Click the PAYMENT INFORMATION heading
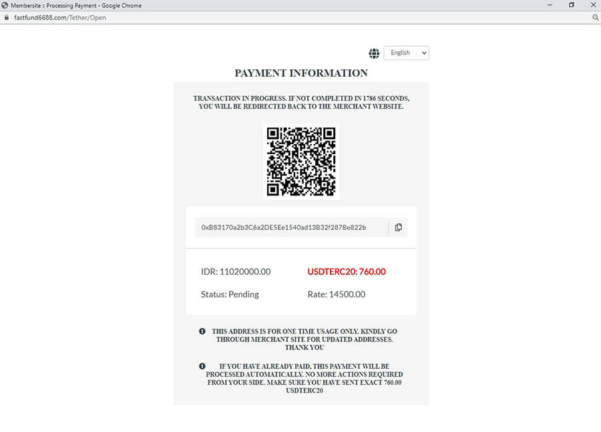Viewport: 601px width, 432px height. coord(300,73)
